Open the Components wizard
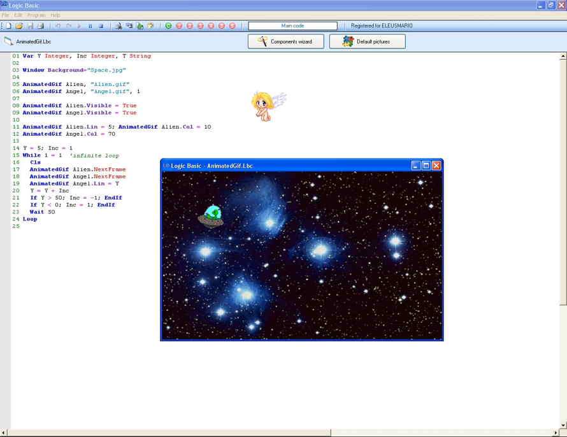 pyautogui.click(x=285, y=41)
